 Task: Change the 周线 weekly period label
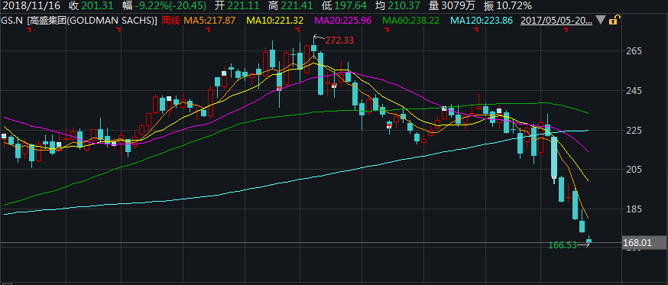pos(171,20)
